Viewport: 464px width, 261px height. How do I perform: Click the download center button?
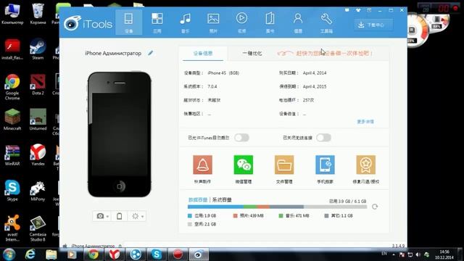[373, 25]
